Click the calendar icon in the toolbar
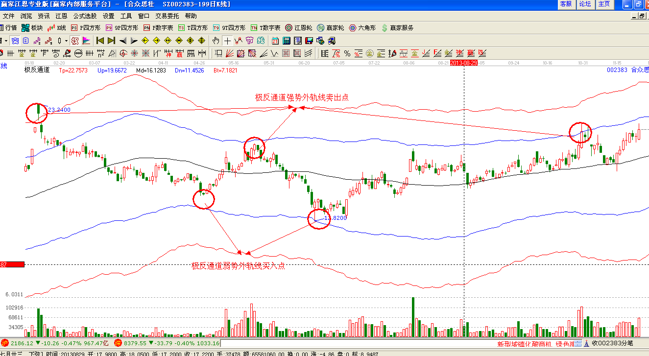649x356 pixels. click(275, 41)
